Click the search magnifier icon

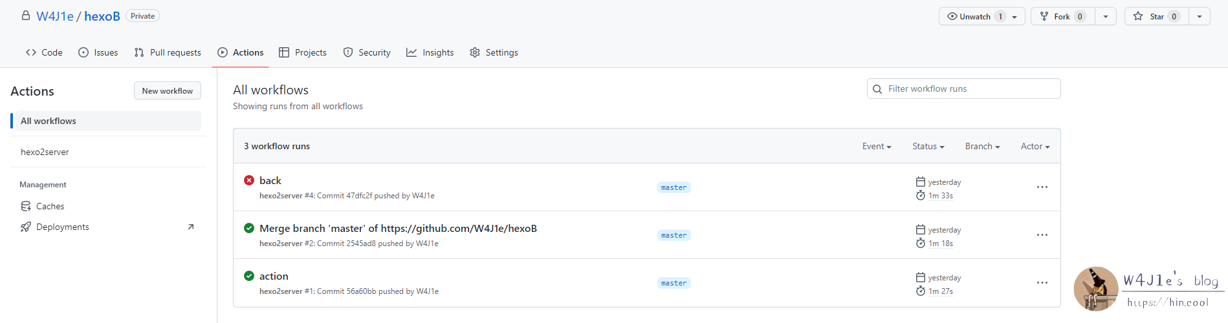[x=877, y=89]
